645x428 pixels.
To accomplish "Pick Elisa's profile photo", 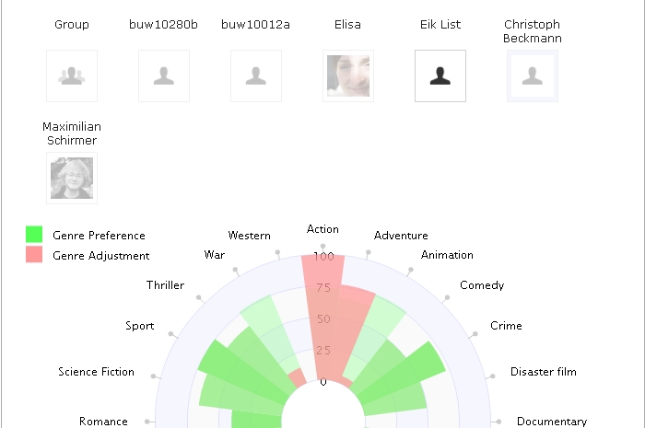I will 348,76.
